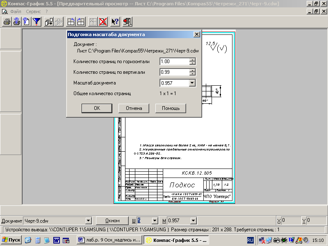Click vertical pages count field 0.99
328x246 pixels.
[175, 72]
